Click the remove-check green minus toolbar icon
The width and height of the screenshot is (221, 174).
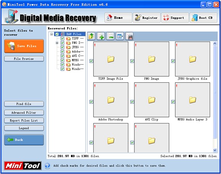(x=110, y=36)
